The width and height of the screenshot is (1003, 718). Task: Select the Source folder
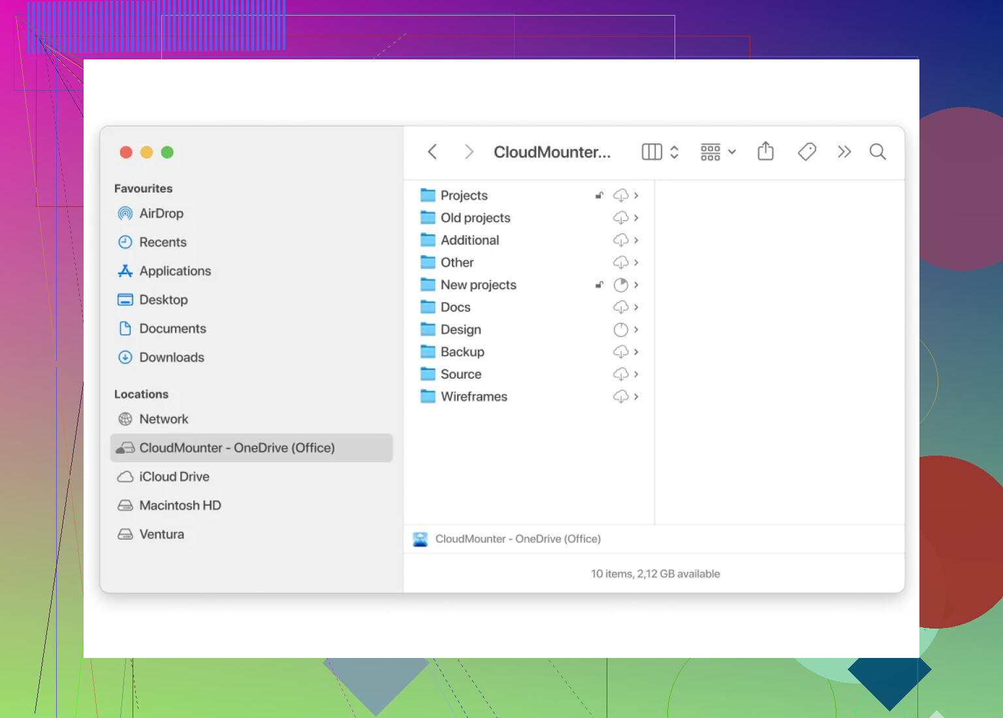(x=529, y=374)
